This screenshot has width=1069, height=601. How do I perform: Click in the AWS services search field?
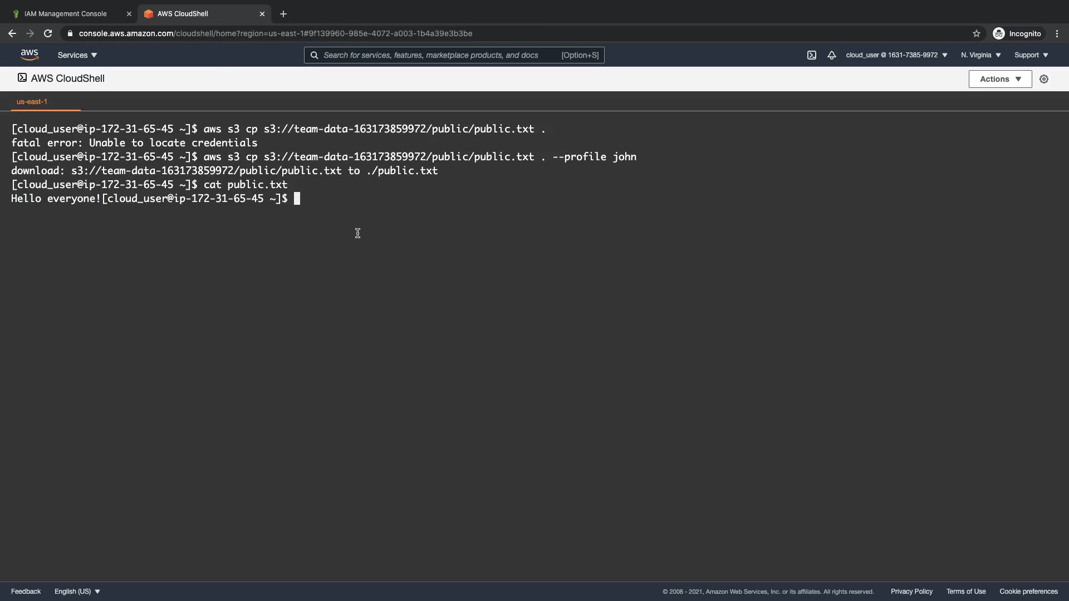pyautogui.click(x=434, y=55)
